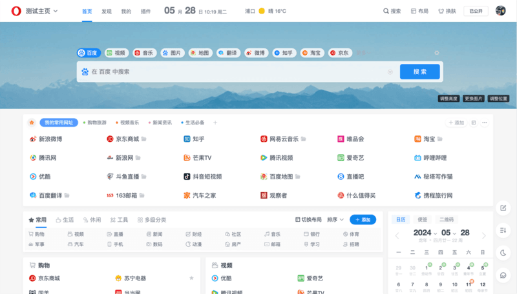The width and height of the screenshot is (517, 294).
Task: Open the 2024 year dropdown in calendar
Action: [425, 233]
